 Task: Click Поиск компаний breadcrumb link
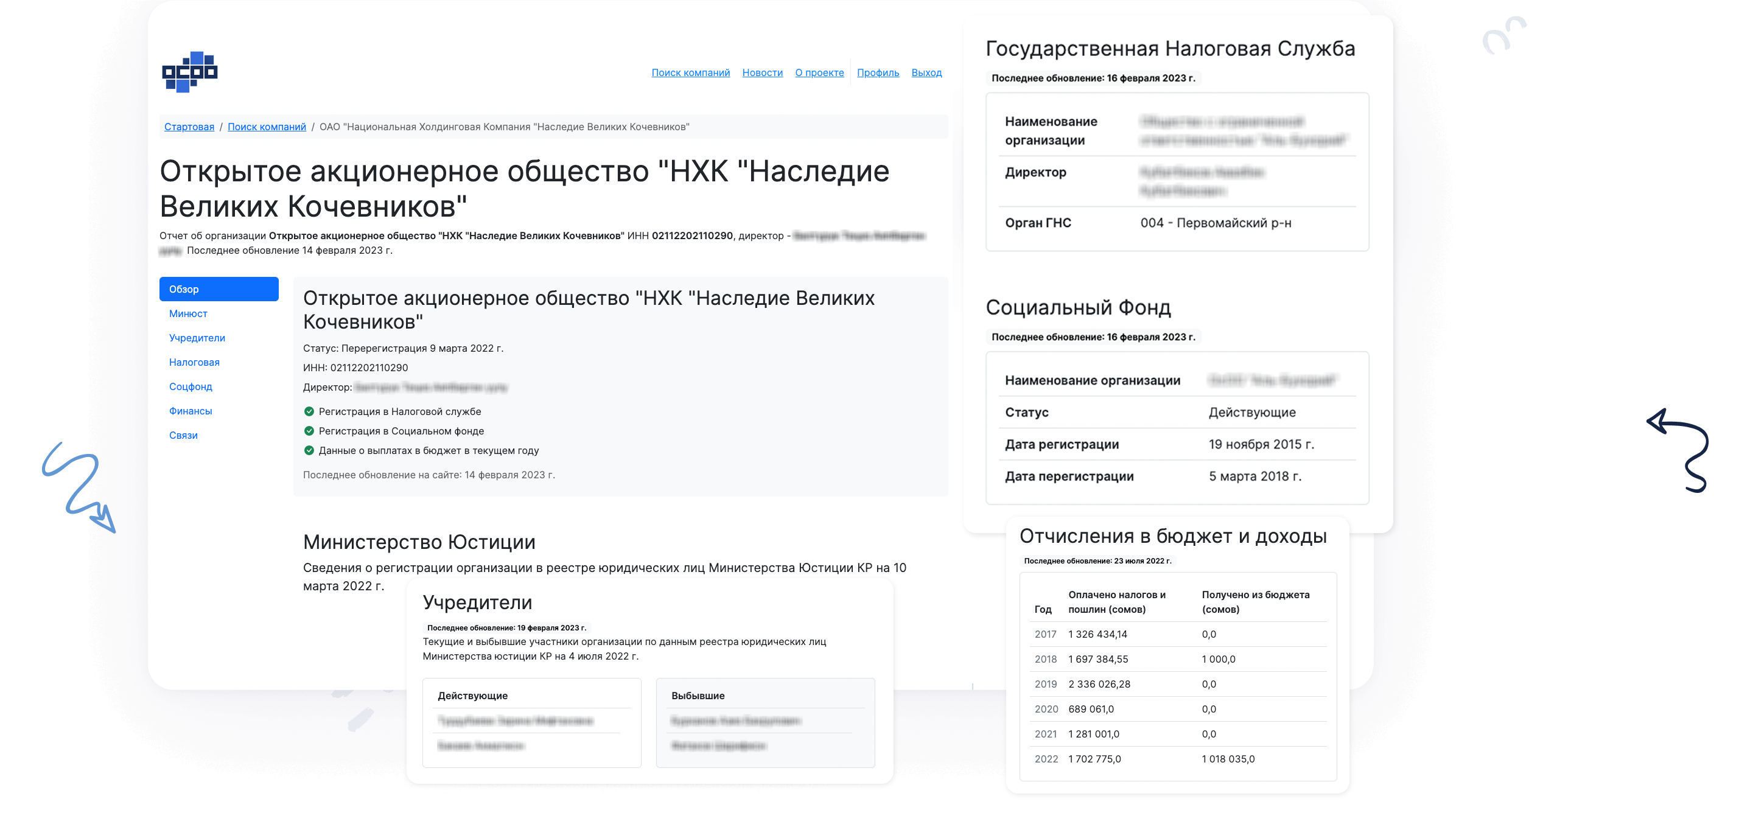tap(267, 127)
